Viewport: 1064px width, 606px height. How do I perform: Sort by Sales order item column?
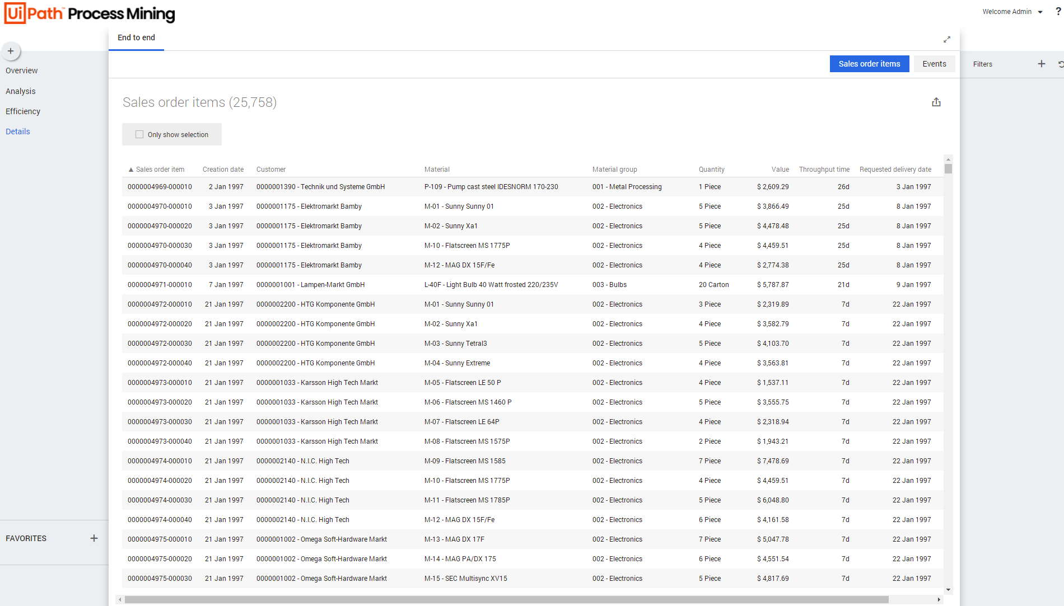(160, 170)
